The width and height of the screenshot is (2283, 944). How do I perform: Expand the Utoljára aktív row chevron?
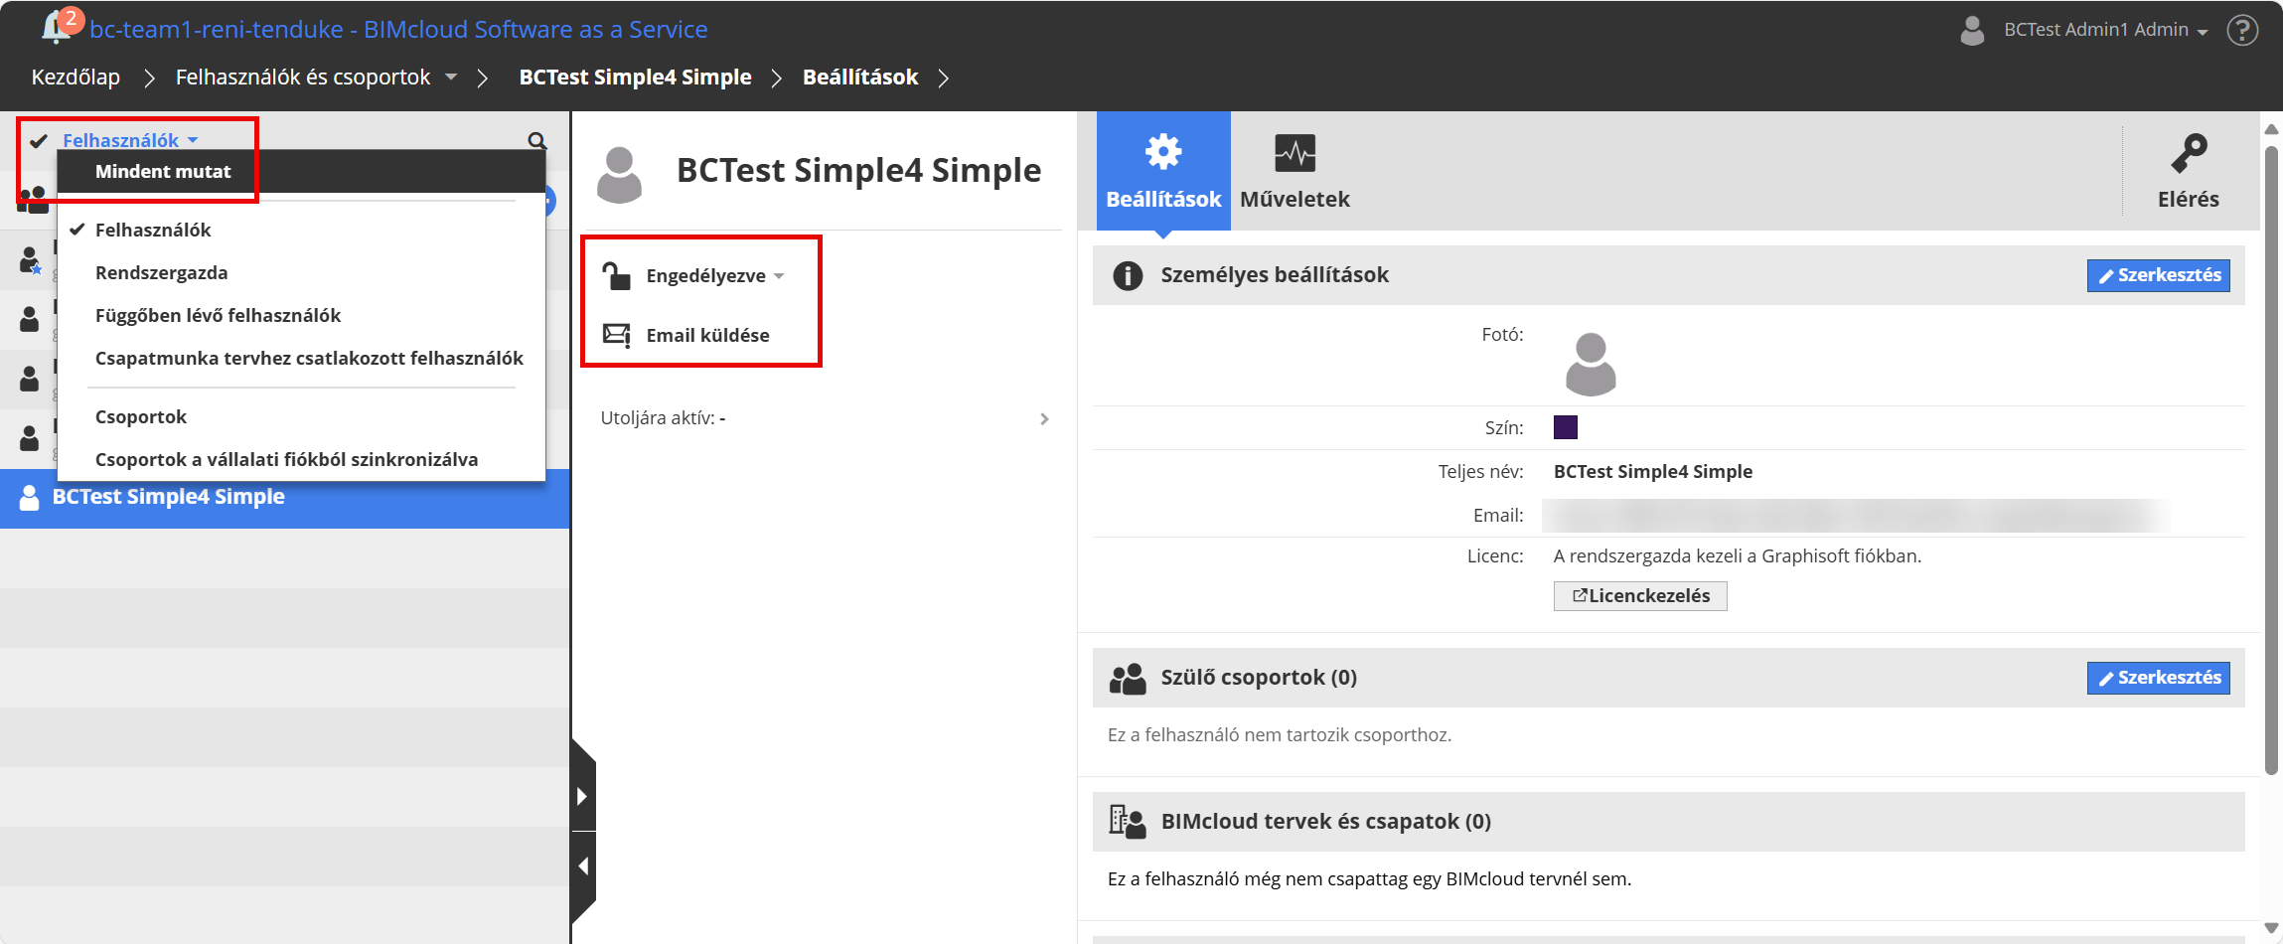[x=1044, y=418]
